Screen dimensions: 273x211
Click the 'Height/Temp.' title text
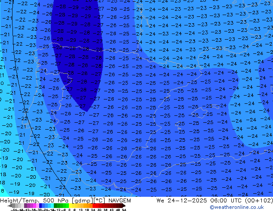click(x=20, y=201)
